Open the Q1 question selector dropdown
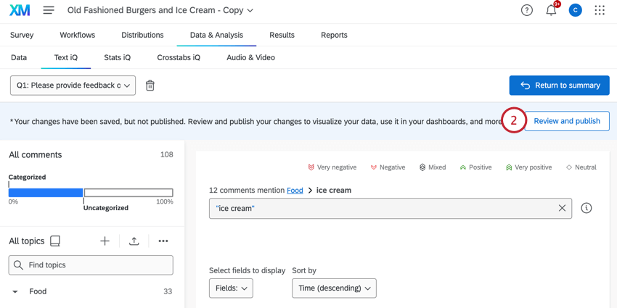Viewport: 617px width, 308px height. (73, 86)
